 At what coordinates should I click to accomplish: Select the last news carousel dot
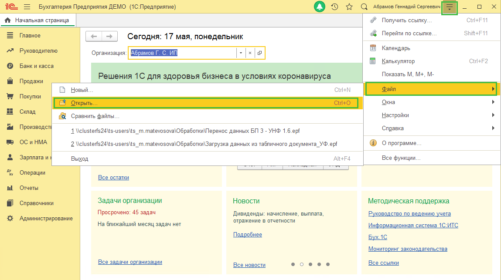click(x=328, y=264)
